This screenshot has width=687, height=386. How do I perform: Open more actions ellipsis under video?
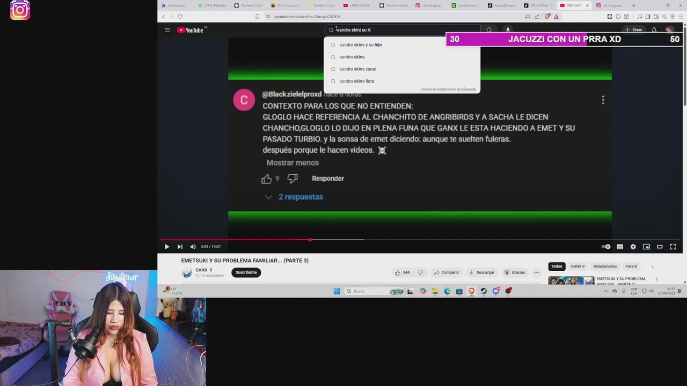[x=536, y=272]
